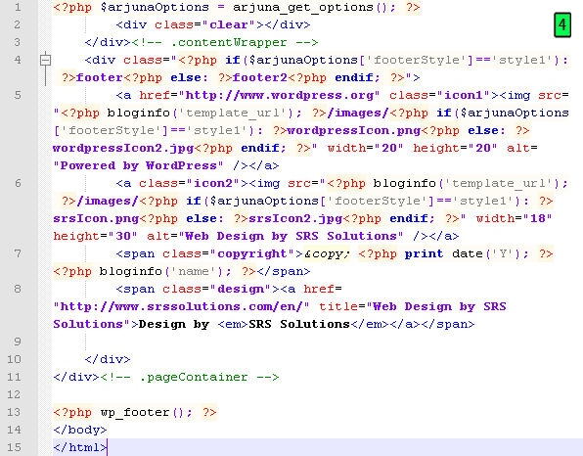This screenshot has width=583, height=456.
Task: Click line number 12 in the gutter
Action: [x=14, y=394]
